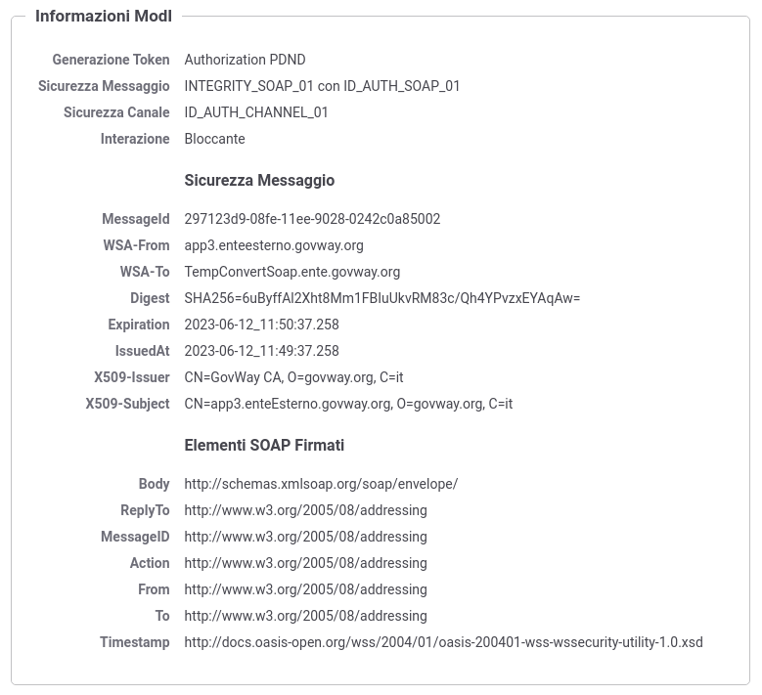Click the Action addressing namespace URL
Screen dimensions: 762x695
[305, 563]
